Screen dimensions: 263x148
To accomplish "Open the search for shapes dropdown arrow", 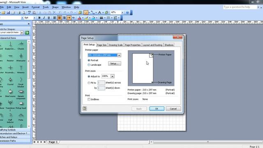I will click(22, 33).
